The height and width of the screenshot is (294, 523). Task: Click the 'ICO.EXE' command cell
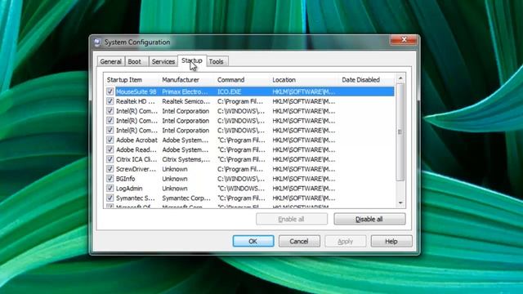pos(229,91)
